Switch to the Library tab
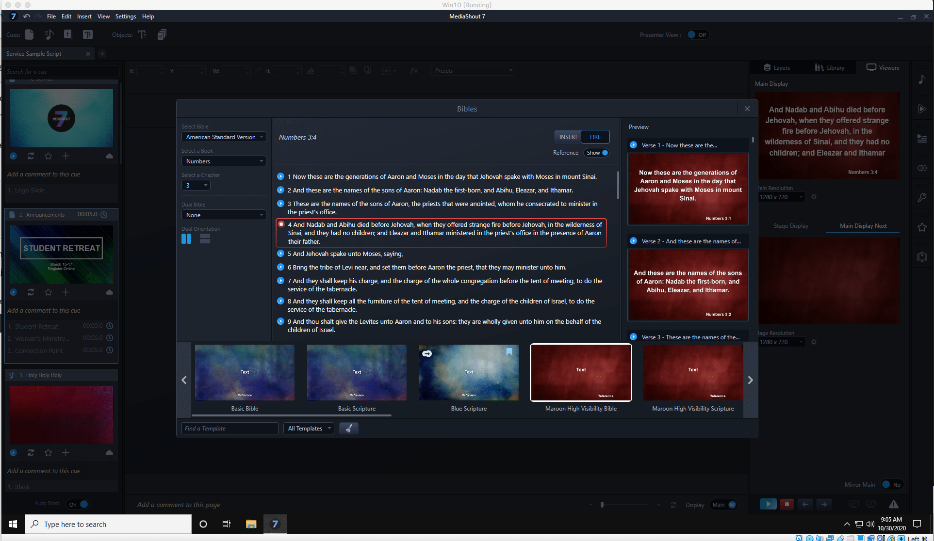This screenshot has width=934, height=541. click(x=830, y=68)
